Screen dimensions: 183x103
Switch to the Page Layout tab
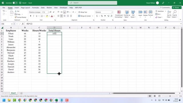click(x=25, y=8)
